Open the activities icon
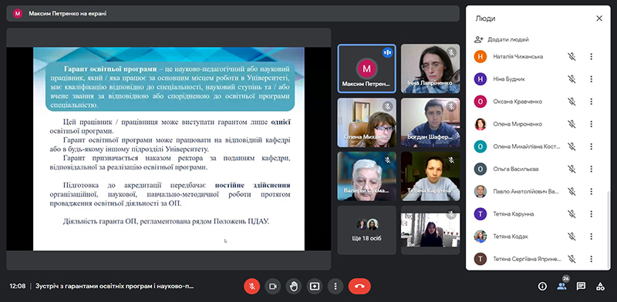The width and height of the screenshot is (617, 302). (x=600, y=287)
